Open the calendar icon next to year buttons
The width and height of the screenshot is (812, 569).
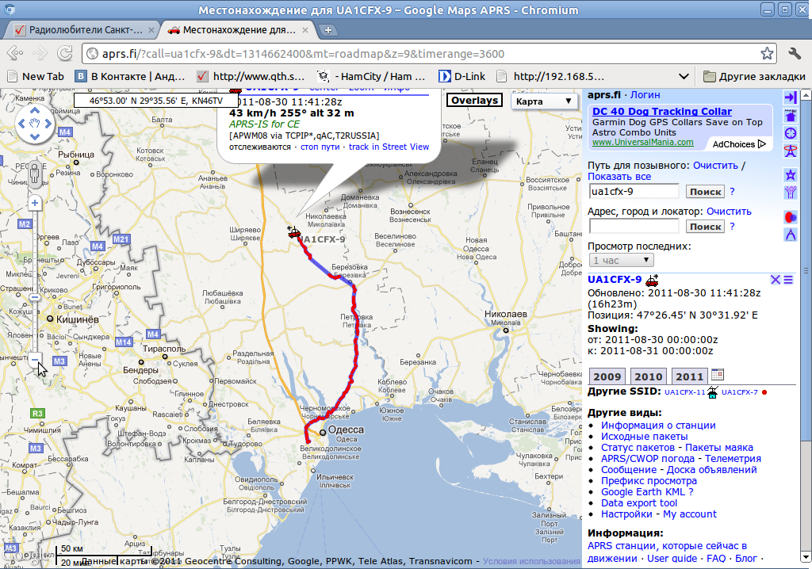[716, 375]
